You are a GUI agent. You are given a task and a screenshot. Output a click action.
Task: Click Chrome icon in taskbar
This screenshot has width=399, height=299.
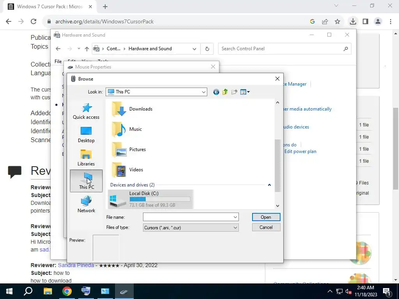(67, 291)
